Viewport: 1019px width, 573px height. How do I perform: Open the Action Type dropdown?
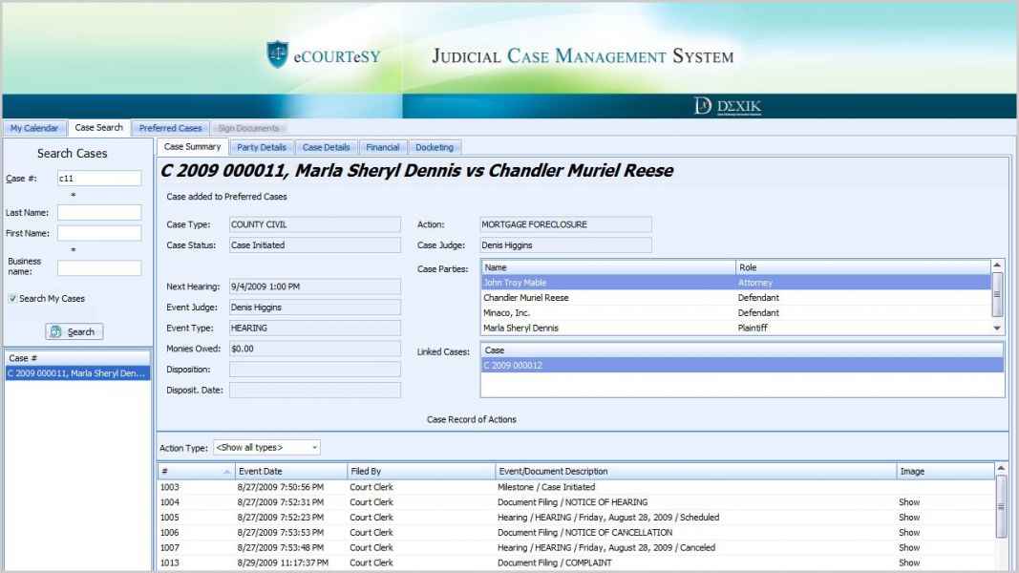[314, 447]
